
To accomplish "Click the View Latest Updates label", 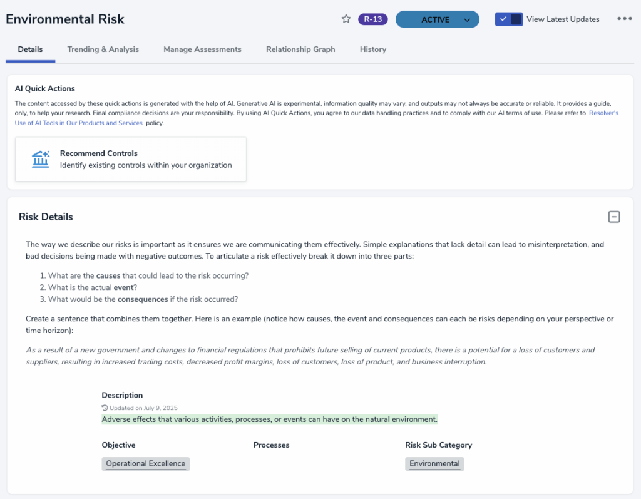I will [x=563, y=19].
